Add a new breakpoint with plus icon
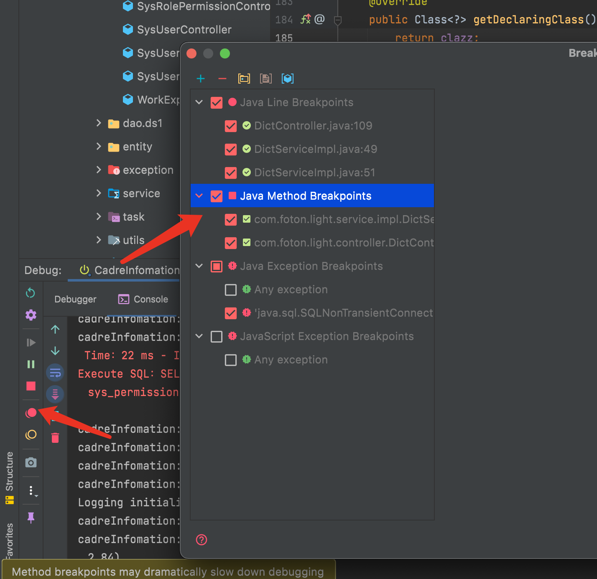The image size is (597, 579). click(x=201, y=79)
